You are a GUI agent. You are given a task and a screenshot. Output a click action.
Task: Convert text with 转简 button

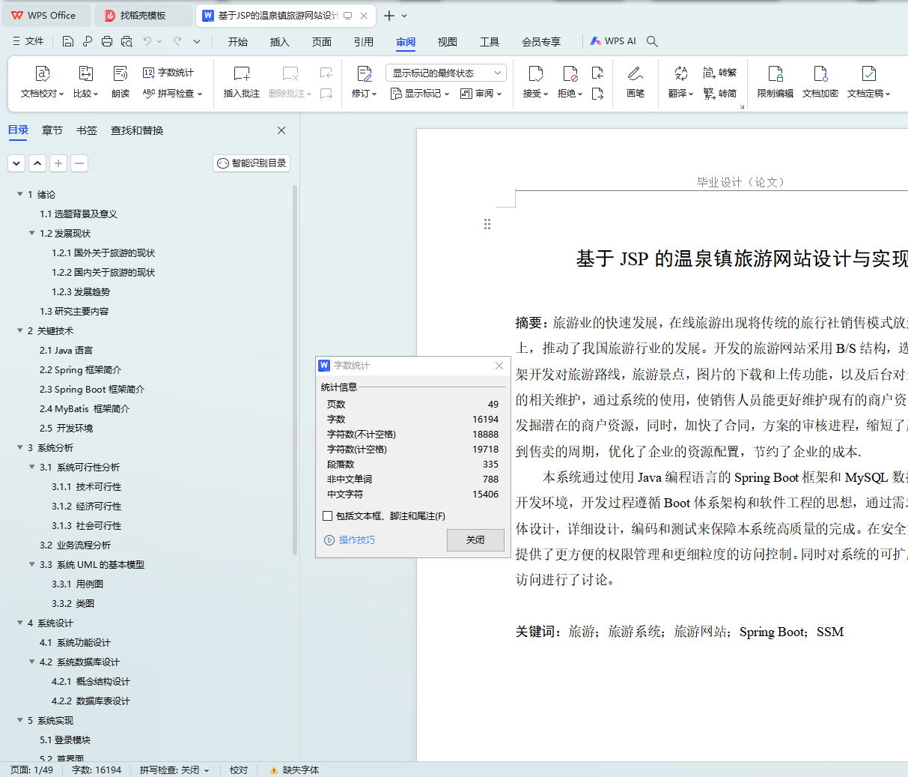click(720, 94)
